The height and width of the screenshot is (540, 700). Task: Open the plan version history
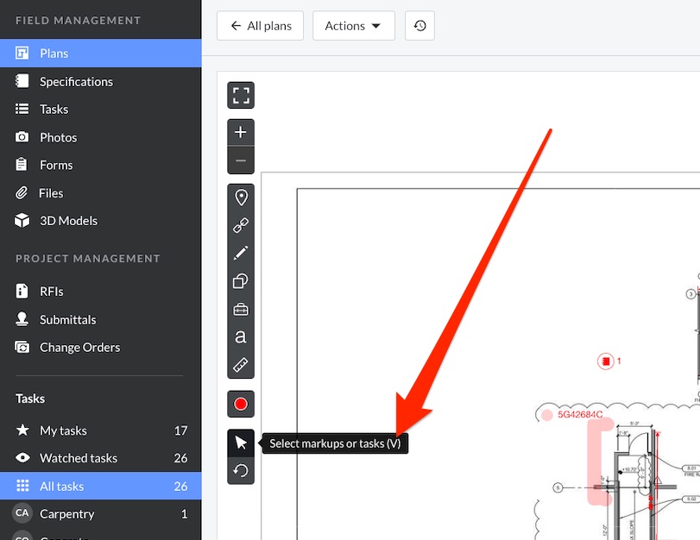point(419,26)
